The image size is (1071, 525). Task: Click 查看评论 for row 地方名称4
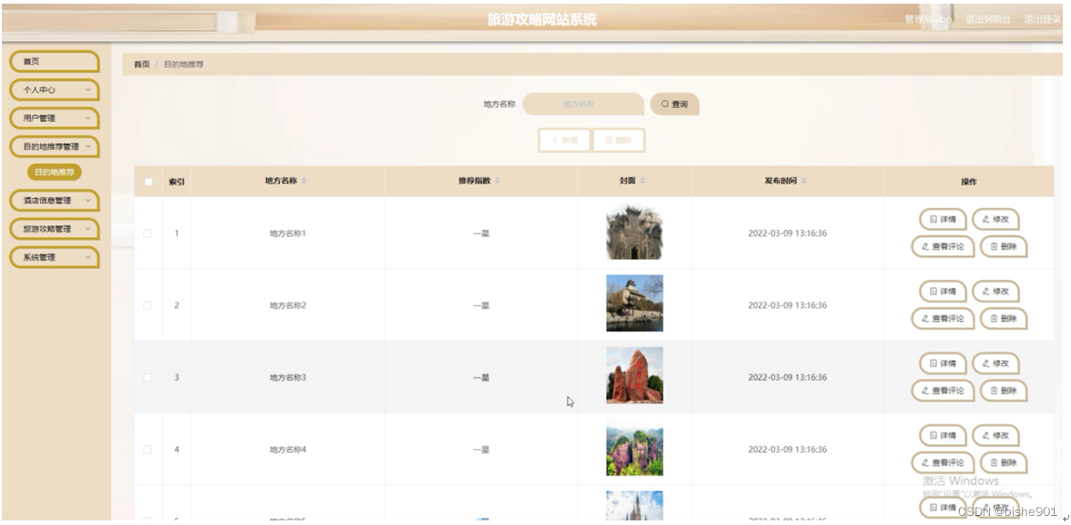pos(942,462)
